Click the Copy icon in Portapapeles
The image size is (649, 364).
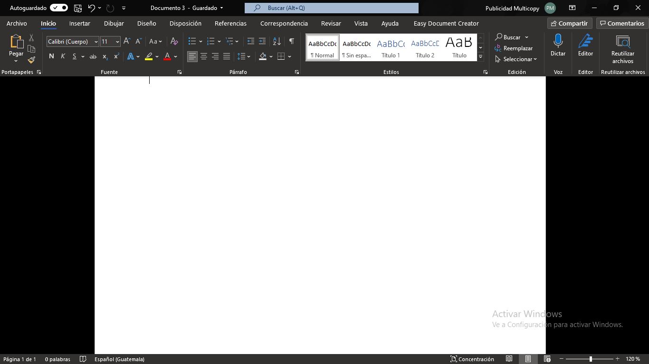[x=31, y=49]
